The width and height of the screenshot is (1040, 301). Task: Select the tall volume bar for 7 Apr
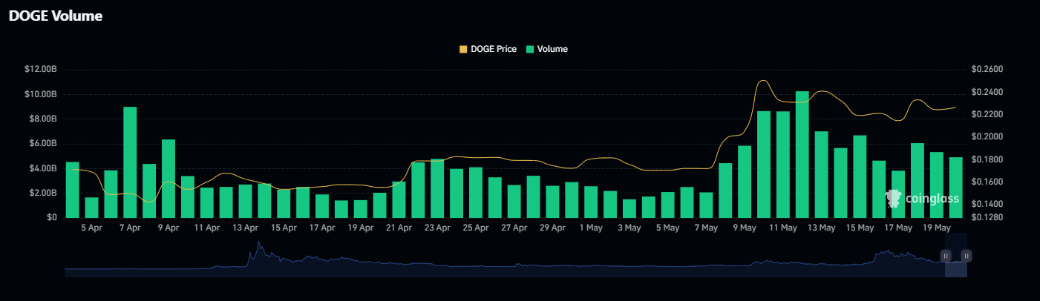pyautogui.click(x=130, y=162)
